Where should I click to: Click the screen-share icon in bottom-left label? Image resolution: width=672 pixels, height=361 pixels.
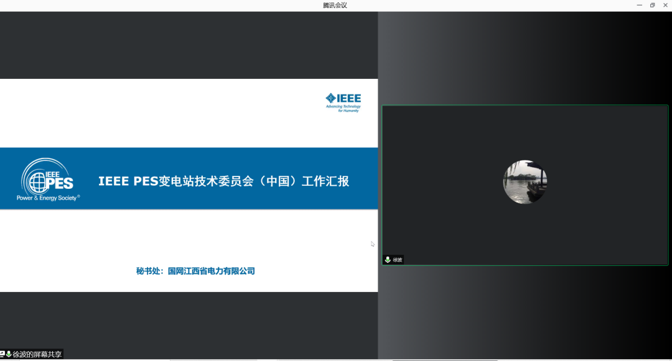click(2, 354)
